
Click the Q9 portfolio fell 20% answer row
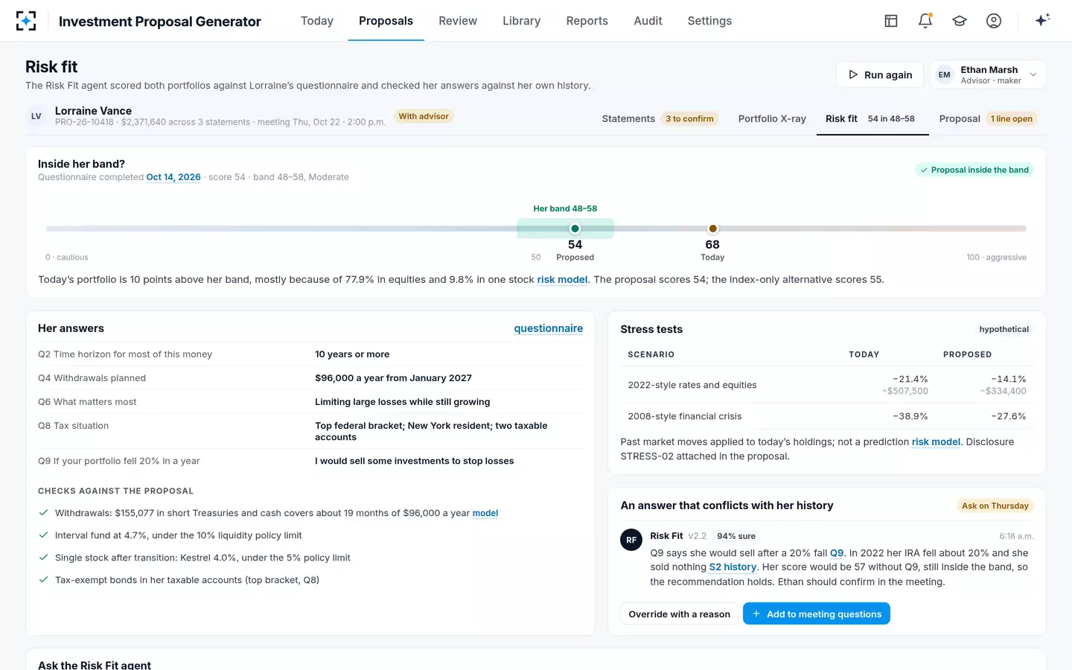tap(310, 461)
